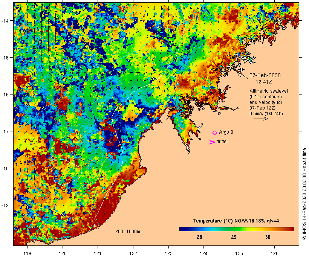The height and width of the screenshot is (256, 309).
Task: Click the latitude label -19
Action: tap(5, 205)
